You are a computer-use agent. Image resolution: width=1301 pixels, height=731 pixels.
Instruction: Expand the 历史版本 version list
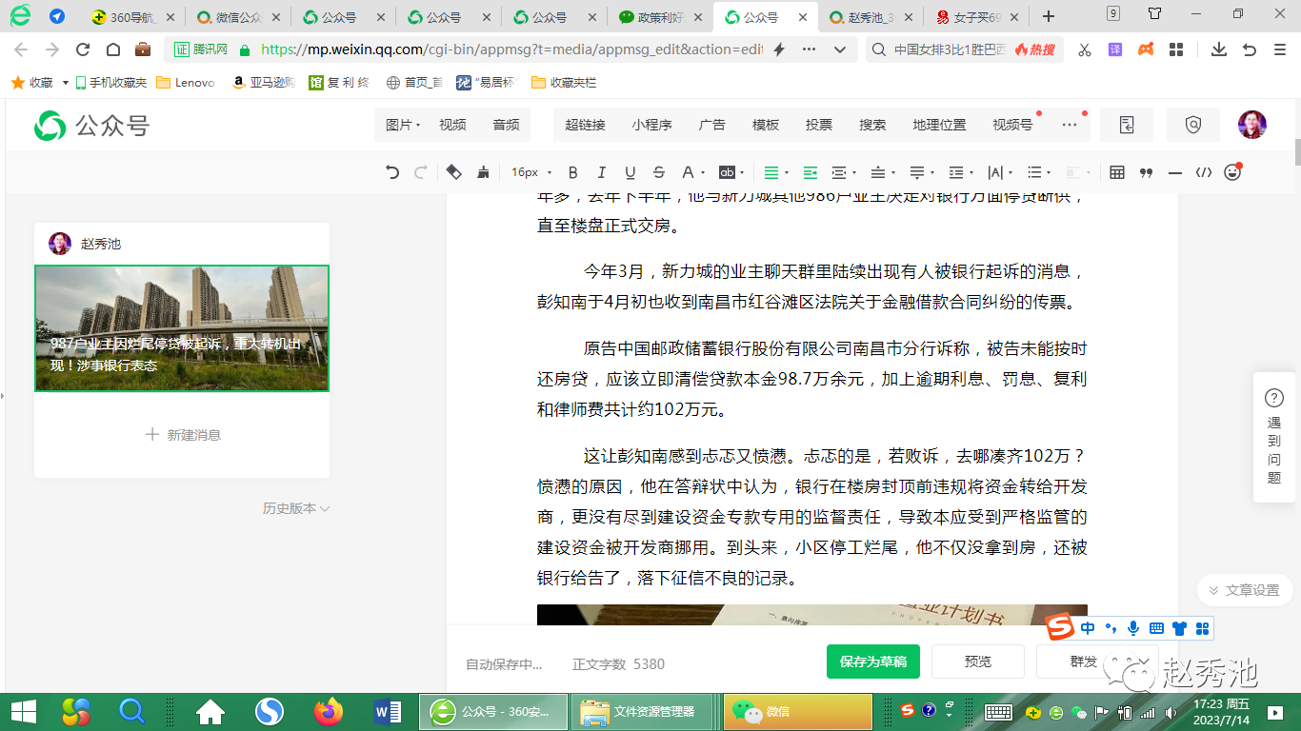295,508
